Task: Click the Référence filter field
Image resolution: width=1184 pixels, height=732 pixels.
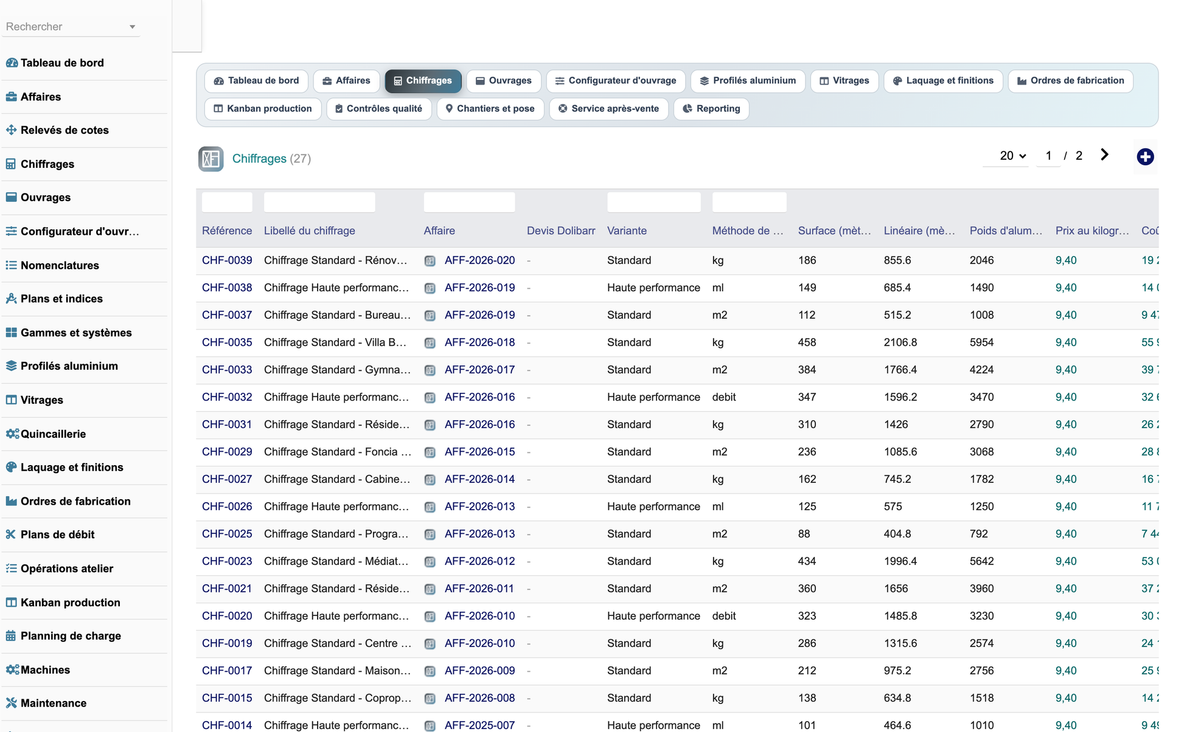Action: (227, 202)
